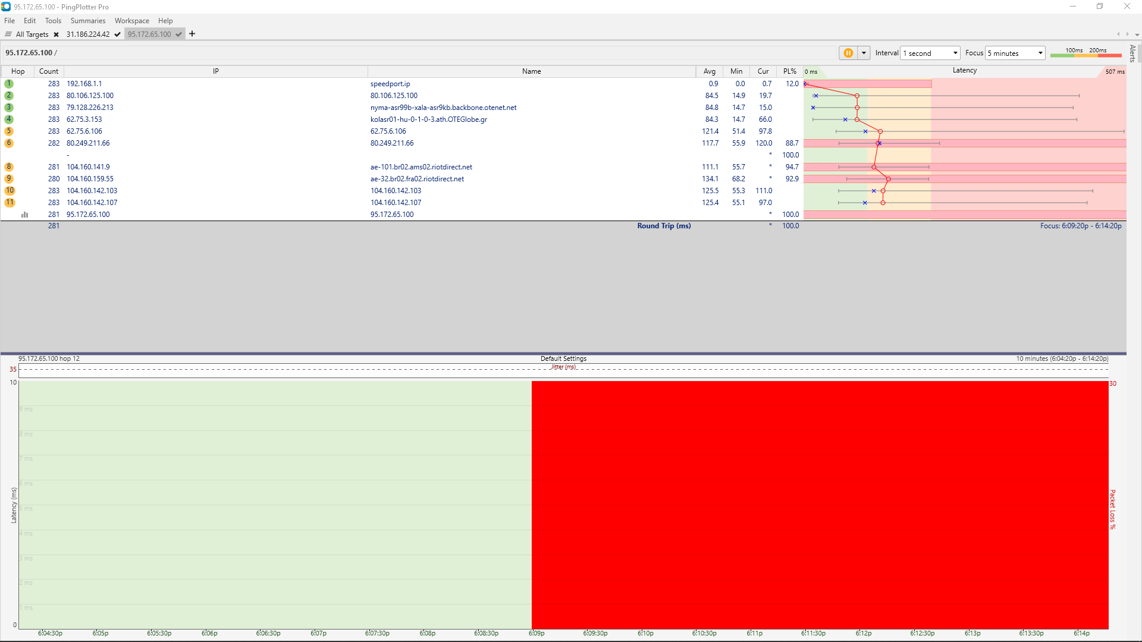Click the bar chart icon on final hop

pos(24,215)
